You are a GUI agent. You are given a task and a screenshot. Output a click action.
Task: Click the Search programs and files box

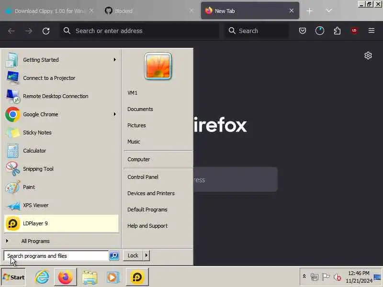(56, 256)
